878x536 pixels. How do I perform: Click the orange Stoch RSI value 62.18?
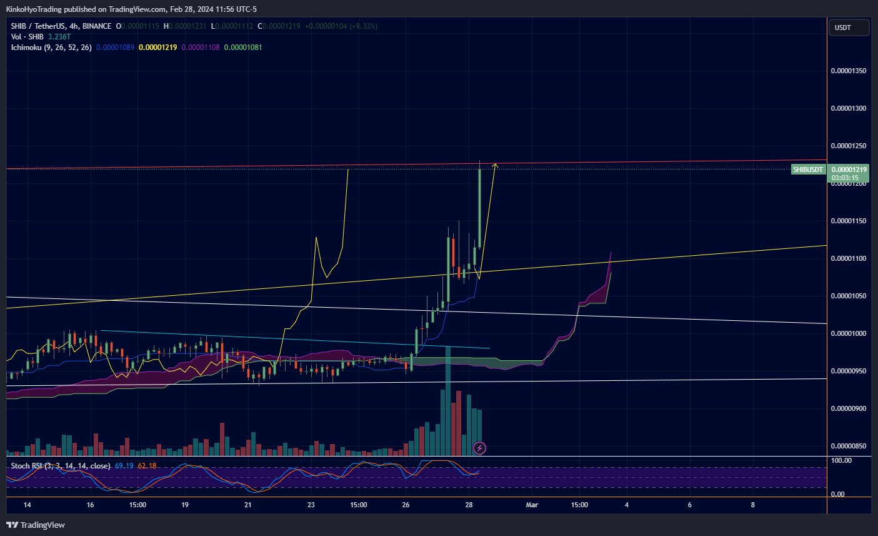(147, 466)
